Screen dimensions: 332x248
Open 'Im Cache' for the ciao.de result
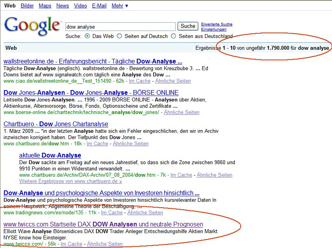140,81
